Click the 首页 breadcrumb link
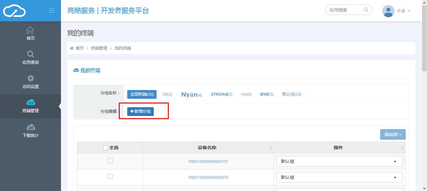Viewport: 427px width, 191px height. tap(80, 48)
